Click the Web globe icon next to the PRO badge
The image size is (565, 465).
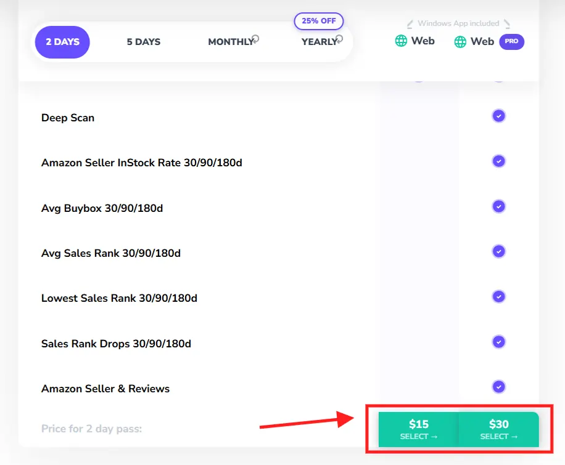click(x=460, y=41)
